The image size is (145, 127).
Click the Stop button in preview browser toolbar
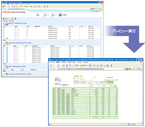tap(63, 66)
